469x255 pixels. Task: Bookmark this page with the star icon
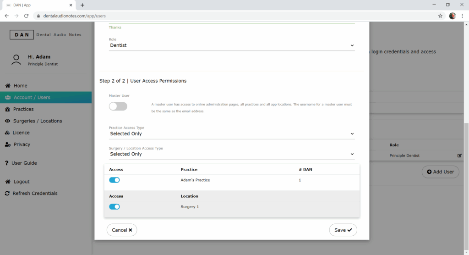[440, 16]
